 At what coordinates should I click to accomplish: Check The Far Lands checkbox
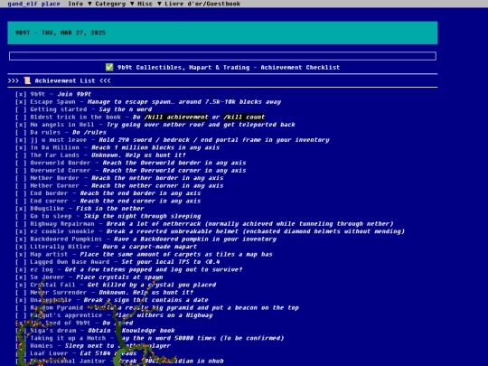21,155
